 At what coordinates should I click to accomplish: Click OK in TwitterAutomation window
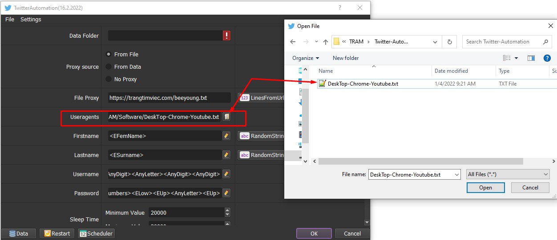coord(314,233)
